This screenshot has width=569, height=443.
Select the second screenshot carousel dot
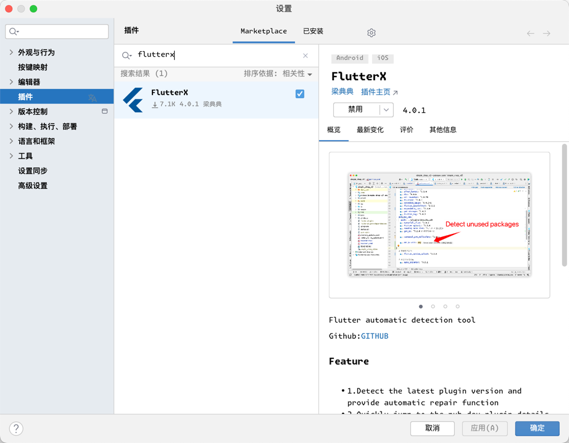pyautogui.click(x=433, y=307)
